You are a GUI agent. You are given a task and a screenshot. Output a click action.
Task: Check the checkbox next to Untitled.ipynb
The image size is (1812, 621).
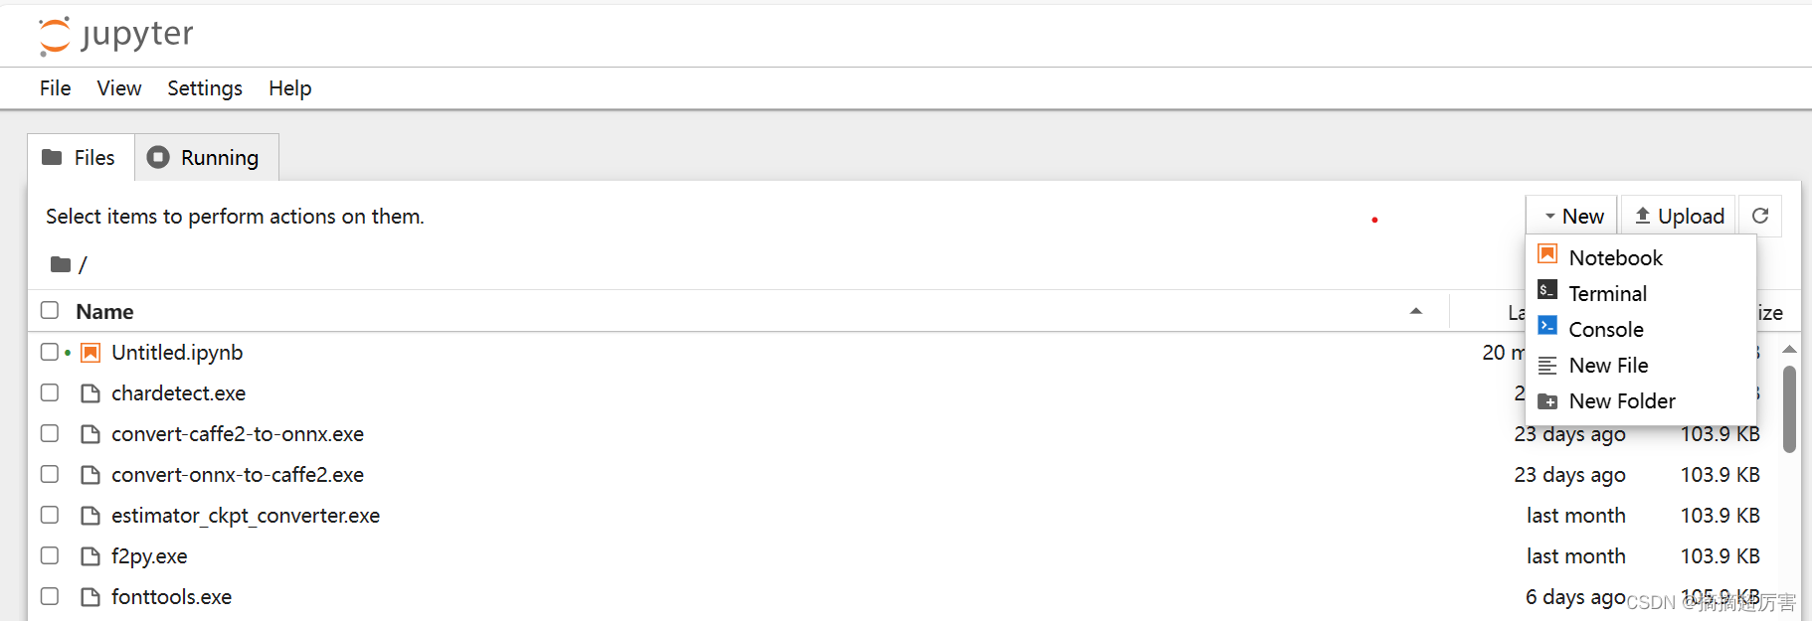click(49, 352)
